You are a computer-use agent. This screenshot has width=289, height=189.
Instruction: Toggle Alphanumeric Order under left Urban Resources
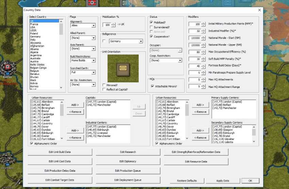pos(32,143)
